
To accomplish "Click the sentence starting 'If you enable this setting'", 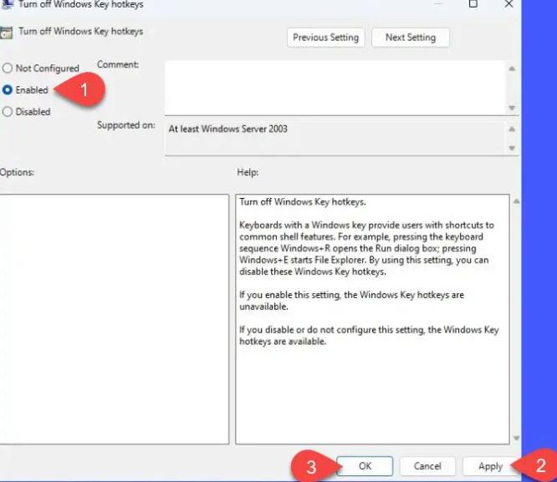I will 351,301.
